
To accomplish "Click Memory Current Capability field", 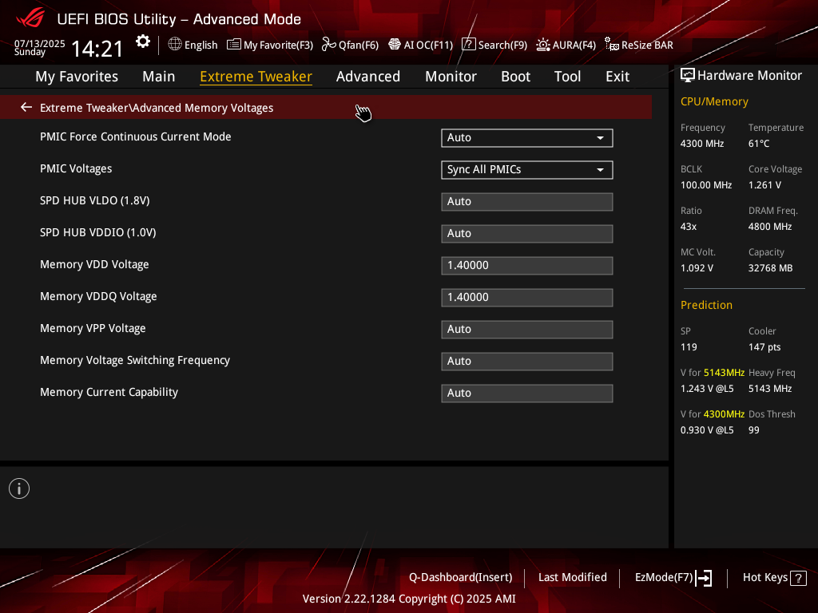I will pos(527,393).
